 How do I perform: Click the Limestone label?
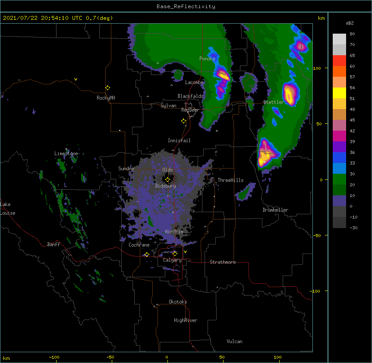point(66,153)
